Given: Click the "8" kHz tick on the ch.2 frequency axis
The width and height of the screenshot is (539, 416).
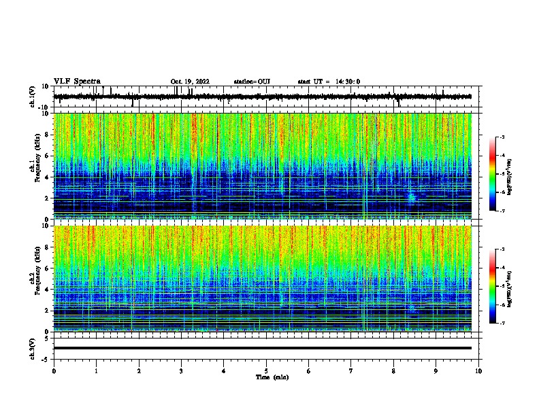Looking at the screenshot, I should coord(48,247).
